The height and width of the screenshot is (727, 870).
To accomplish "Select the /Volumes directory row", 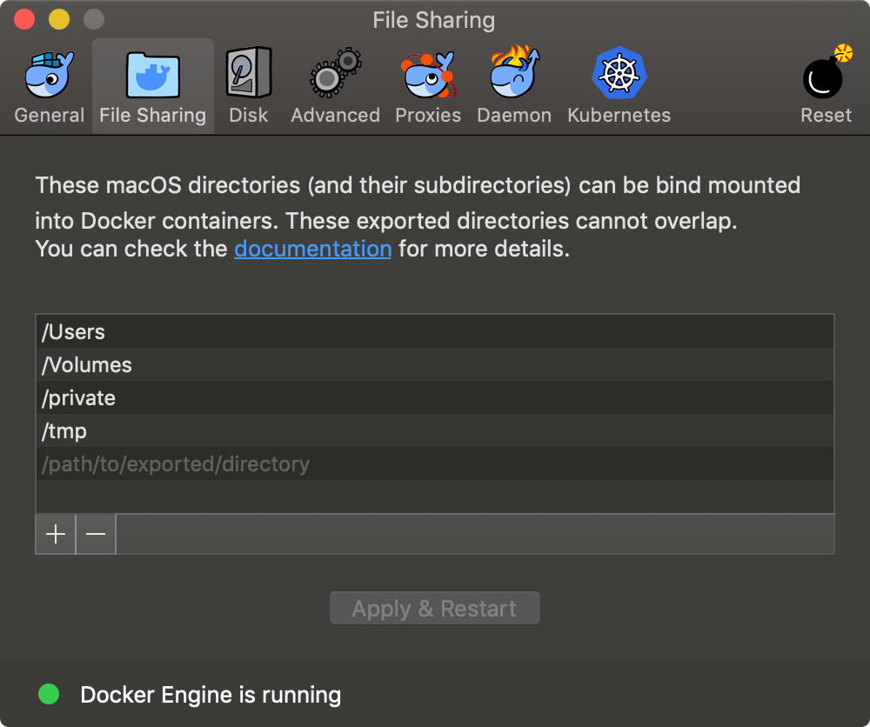I will pos(434,364).
